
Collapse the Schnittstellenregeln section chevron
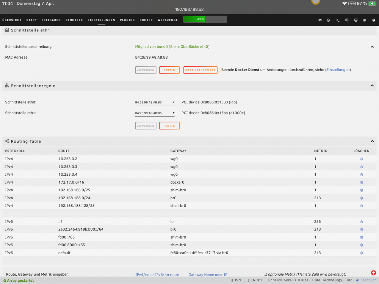[x=372, y=86]
